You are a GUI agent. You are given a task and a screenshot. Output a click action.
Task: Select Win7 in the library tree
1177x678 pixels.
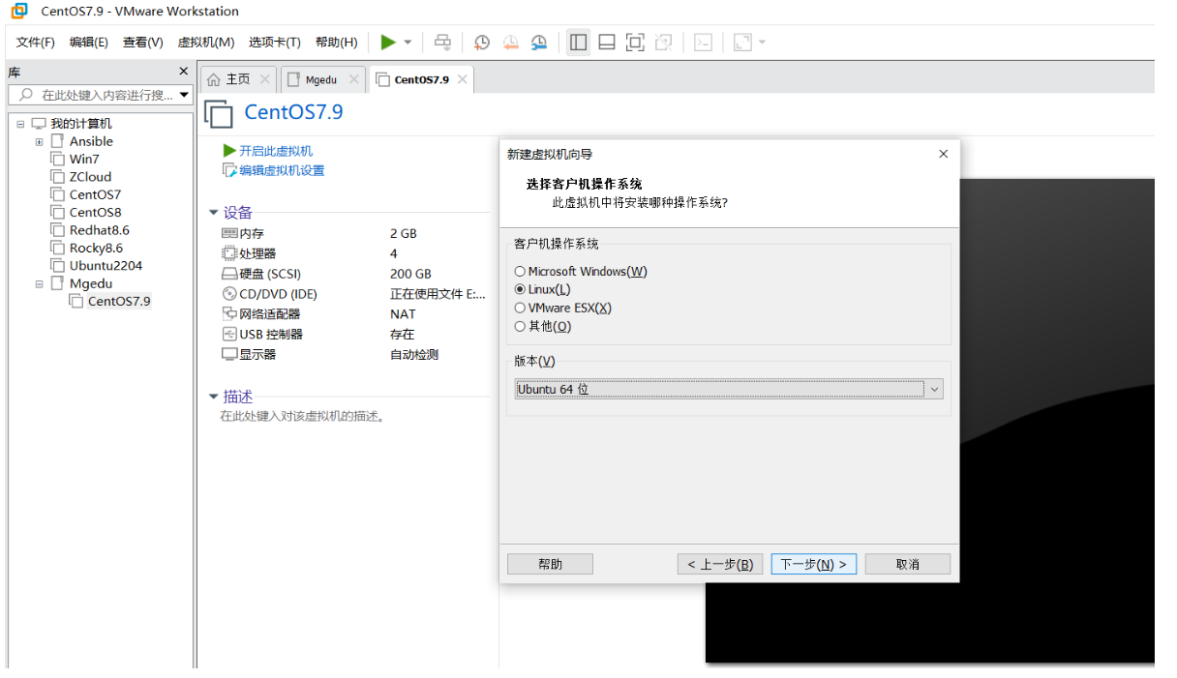tap(84, 160)
